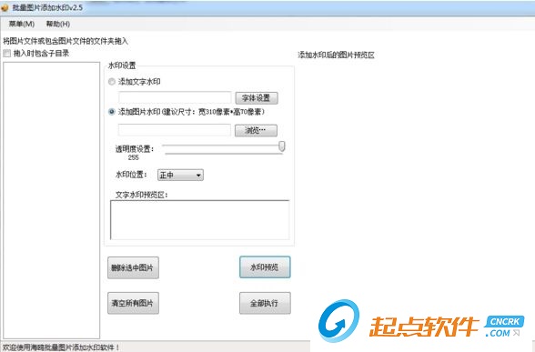535x352 pixels.
Task: Open 字体设置 font settings
Action: pos(257,98)
